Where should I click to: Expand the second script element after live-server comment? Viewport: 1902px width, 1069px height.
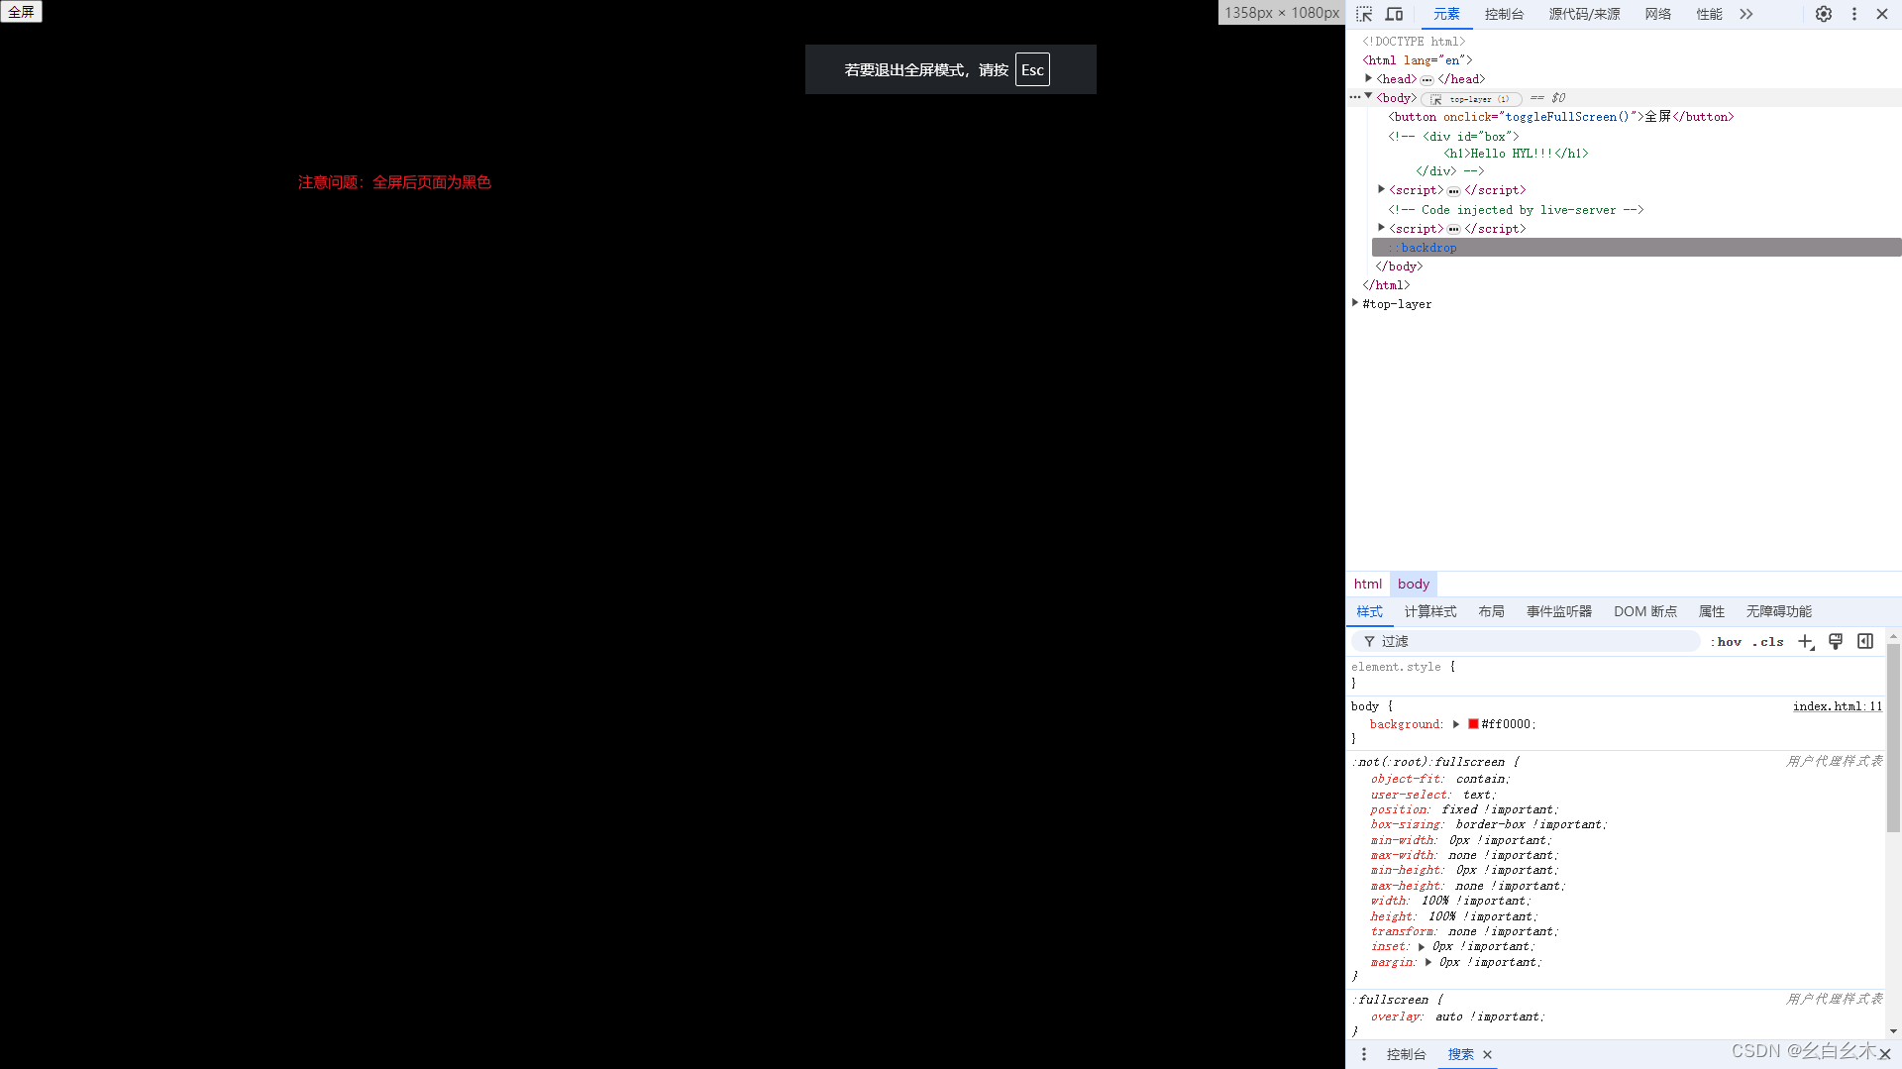point(1381,228)
